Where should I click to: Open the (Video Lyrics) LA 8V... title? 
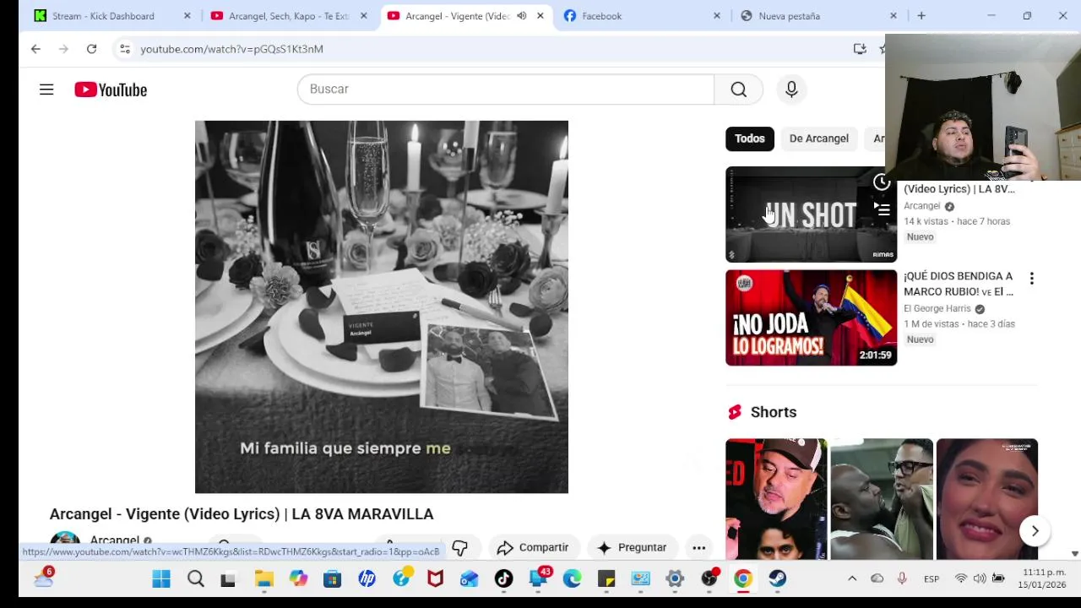pyautogui.click(x=959, y=189)
